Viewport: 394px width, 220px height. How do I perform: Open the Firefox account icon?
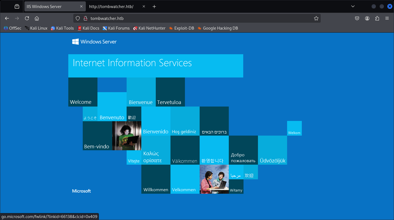(367, 18)
